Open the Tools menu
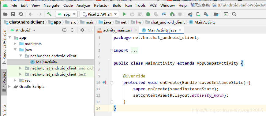 [x=140, y=6]
